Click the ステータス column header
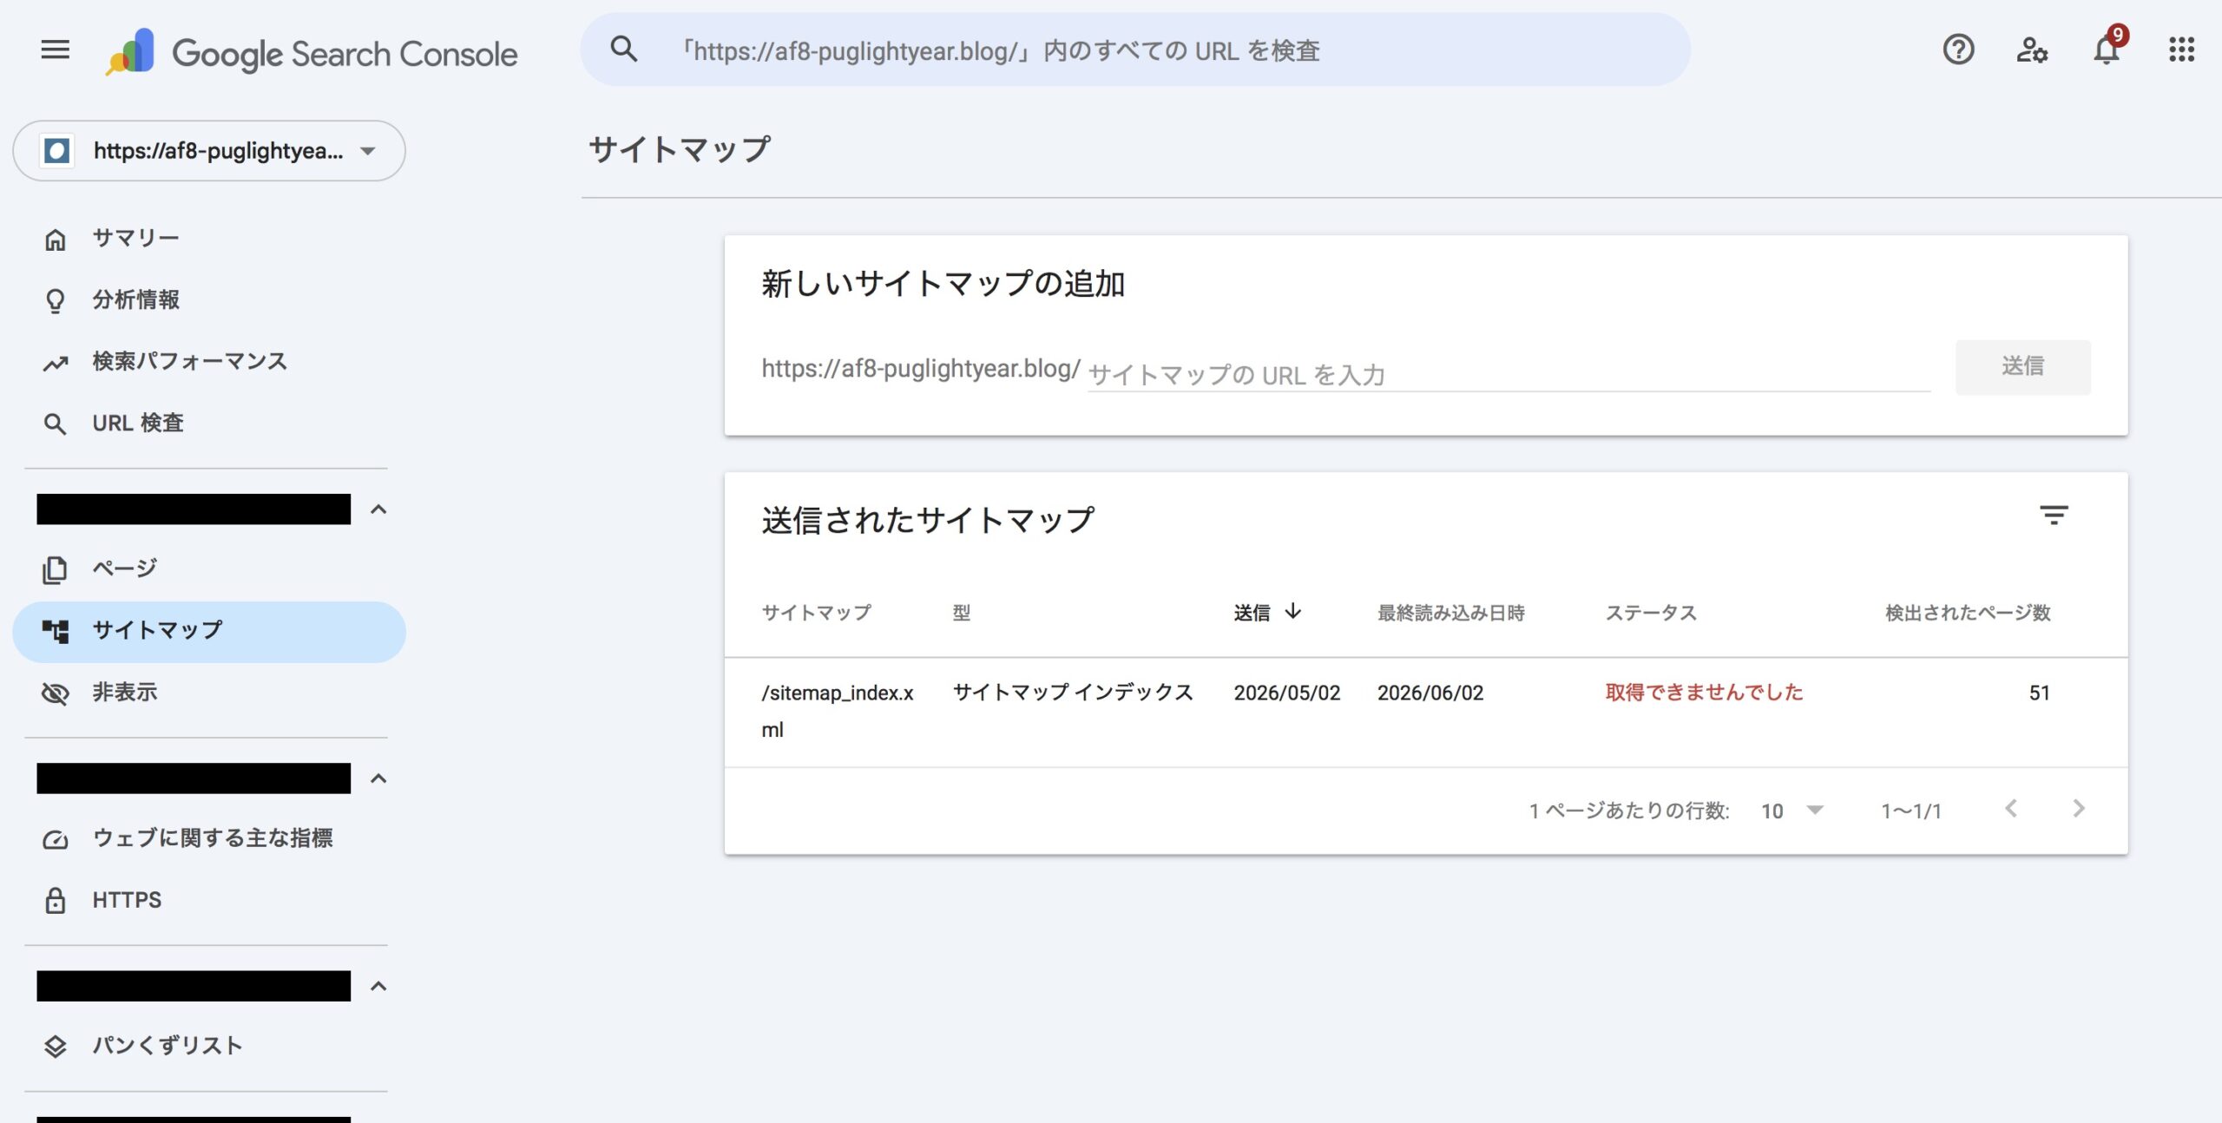 (x=1650, y=613)
